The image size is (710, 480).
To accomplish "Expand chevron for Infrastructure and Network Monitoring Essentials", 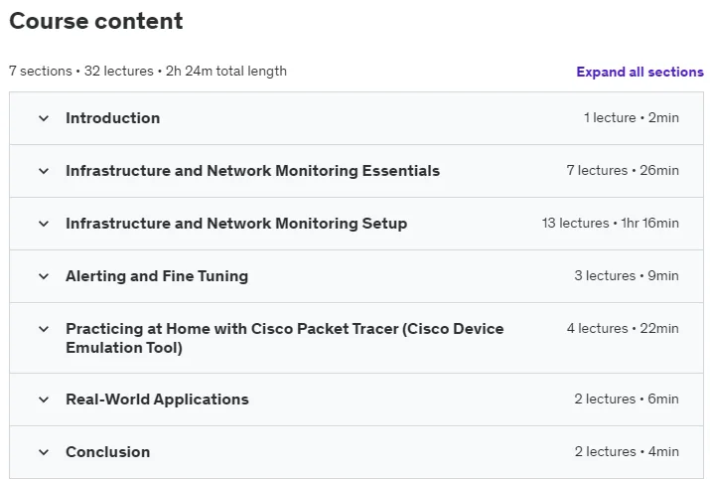I will pyautogui.click(x=44, y=171).
